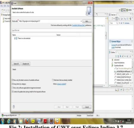Click the Connect link under Connect Mylyn
Viewport: 134px width, 128px height.
[113, 45]
